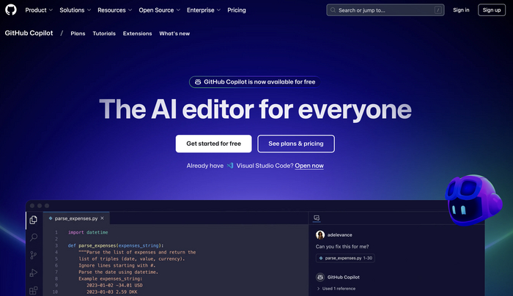Click 'Ignore lines starting with #.' line
513x296 pixels.
[x=117, y=265]
